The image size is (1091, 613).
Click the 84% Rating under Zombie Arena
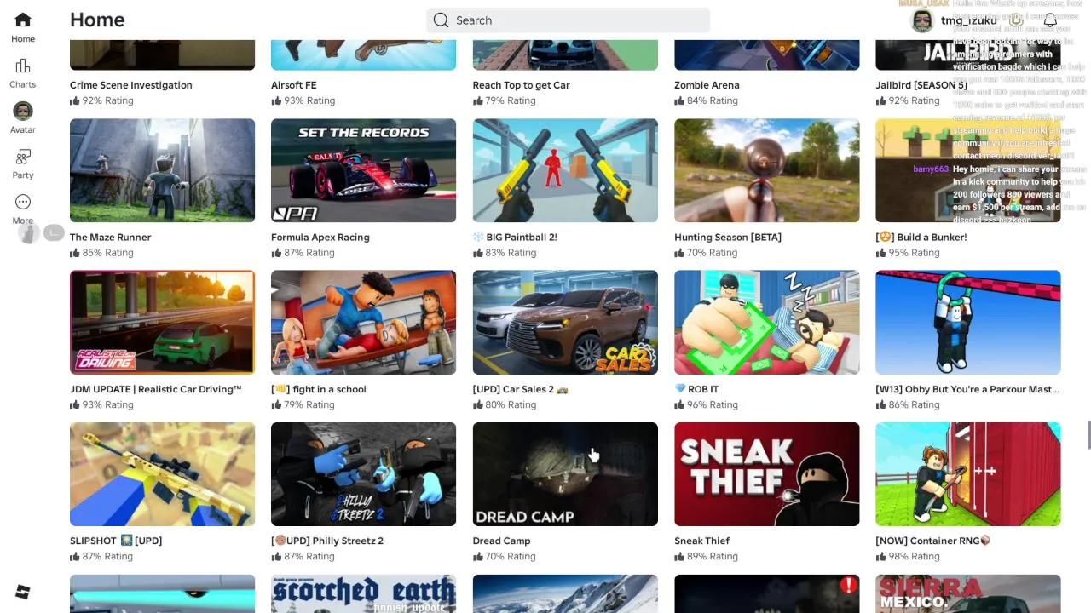coord(713,100)
